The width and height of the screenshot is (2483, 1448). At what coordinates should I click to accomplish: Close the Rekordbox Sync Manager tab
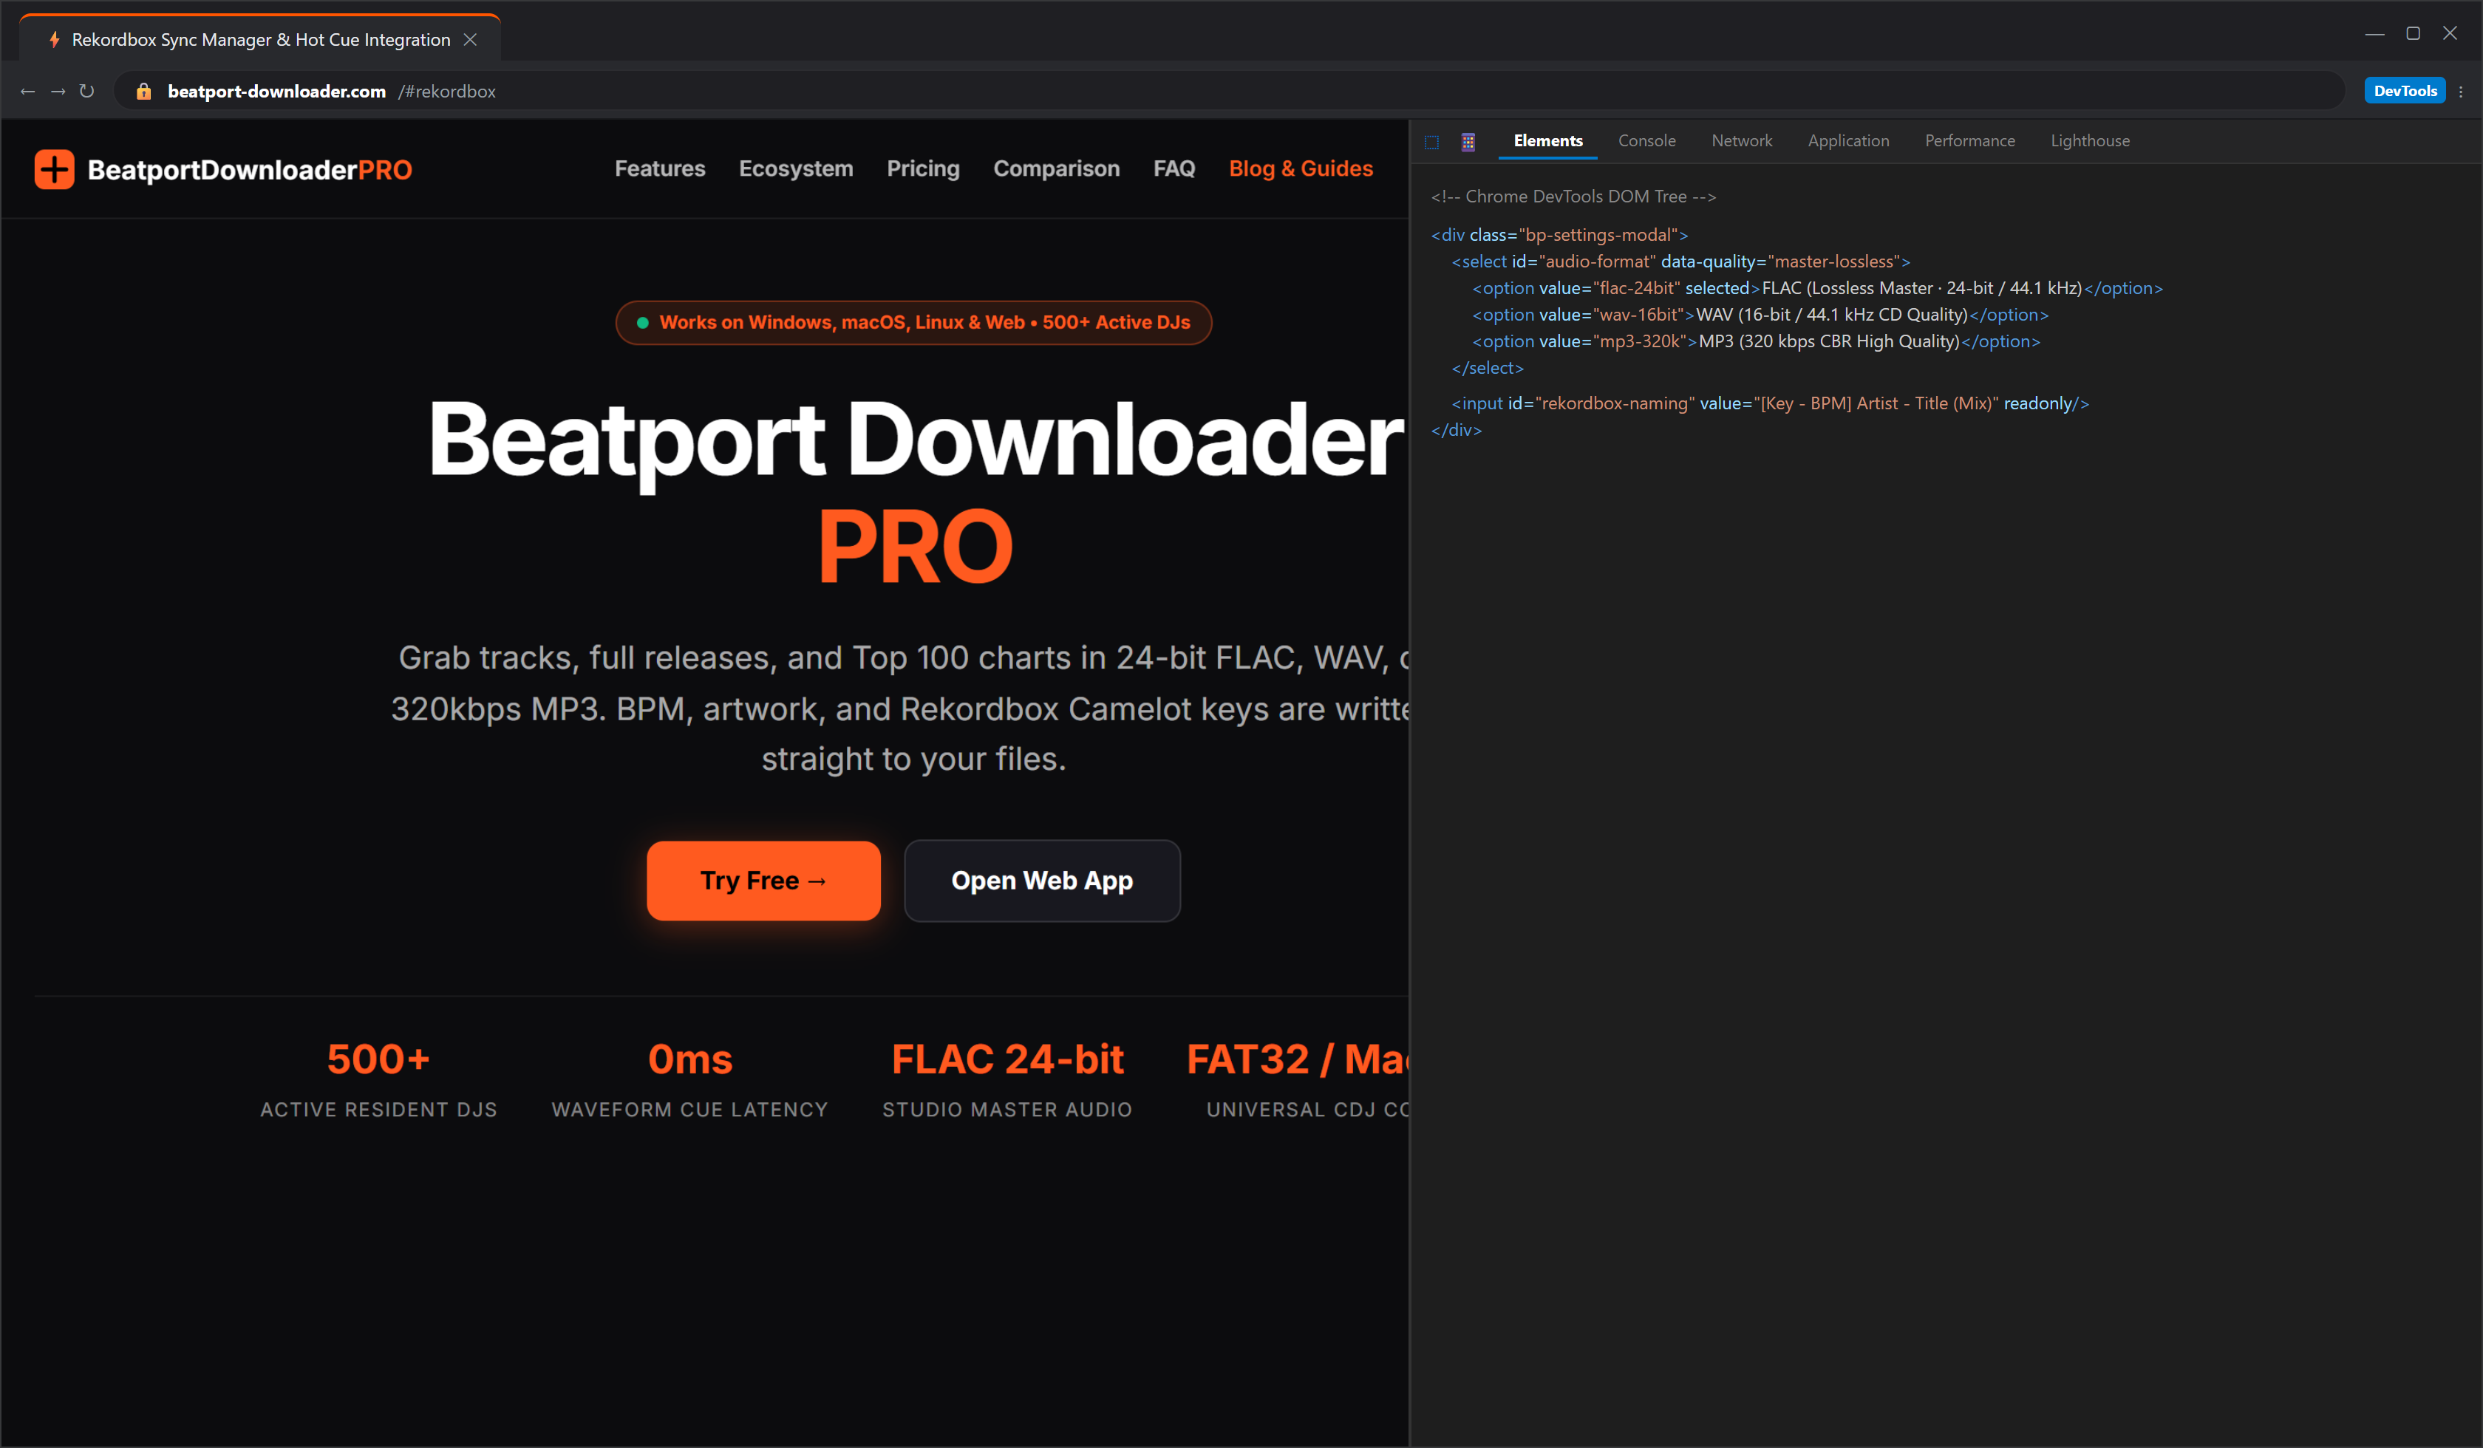(470, 39)
